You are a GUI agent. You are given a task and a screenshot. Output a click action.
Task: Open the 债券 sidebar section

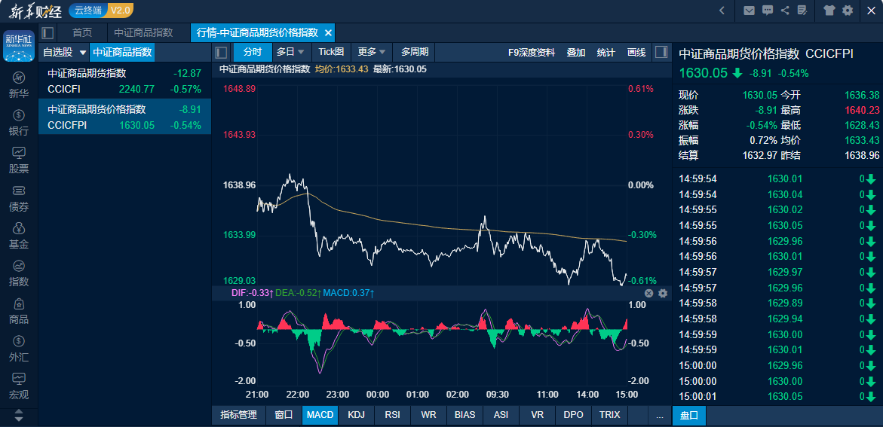[x=19, y=198]
